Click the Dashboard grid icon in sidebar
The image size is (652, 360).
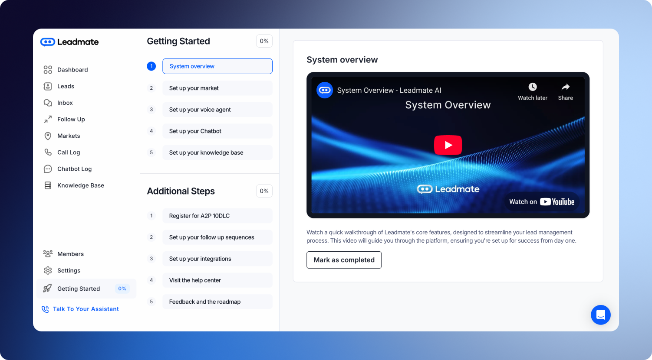coord(48,70)
